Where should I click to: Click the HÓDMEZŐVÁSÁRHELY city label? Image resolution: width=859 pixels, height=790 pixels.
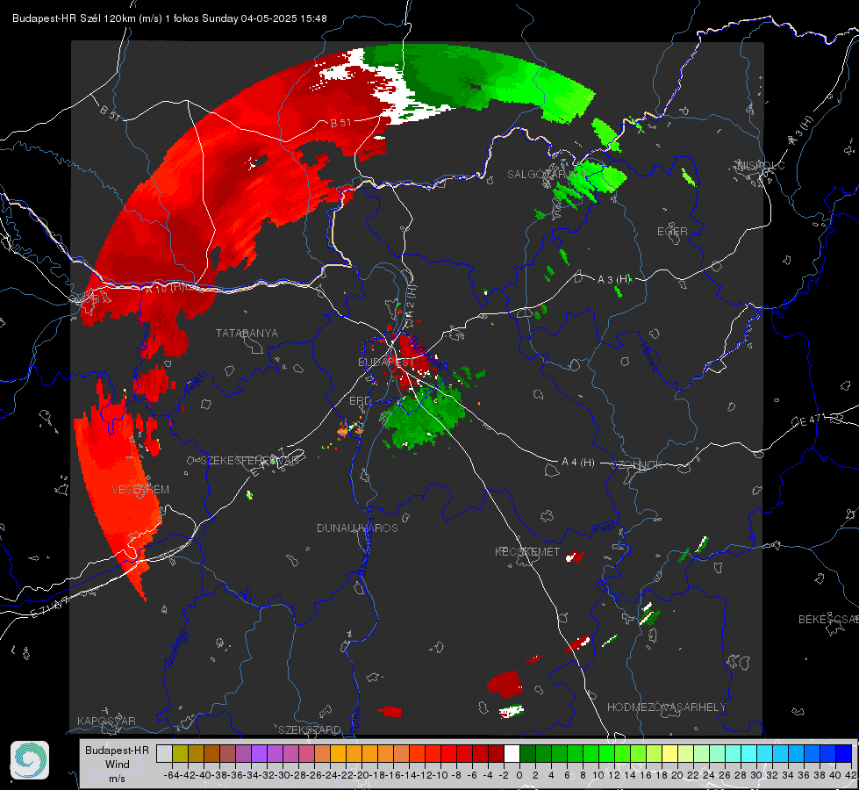tap(667, 707)
